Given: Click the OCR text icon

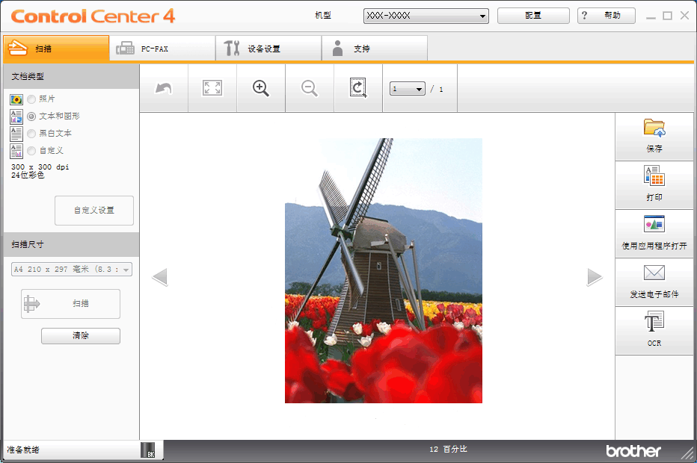Looking at the screenshot, I should coord(654,321).
